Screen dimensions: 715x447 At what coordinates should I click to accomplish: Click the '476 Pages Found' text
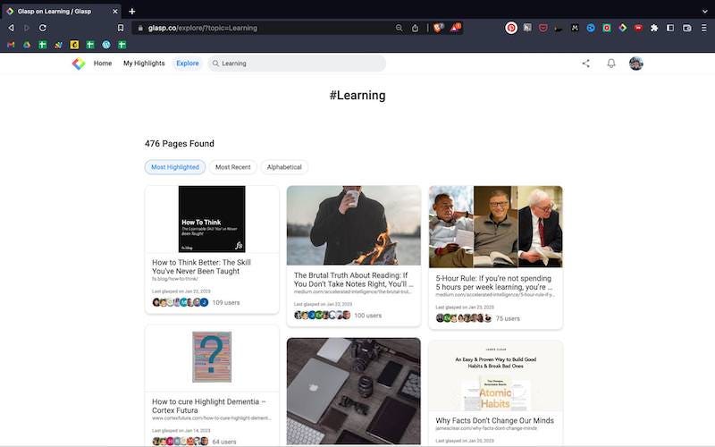point(180,144)
